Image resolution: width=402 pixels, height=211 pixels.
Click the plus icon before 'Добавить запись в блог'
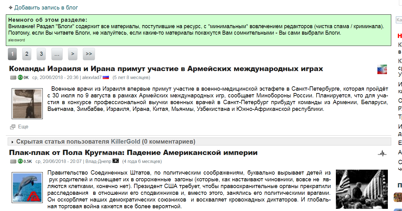[x=10, y=8]
